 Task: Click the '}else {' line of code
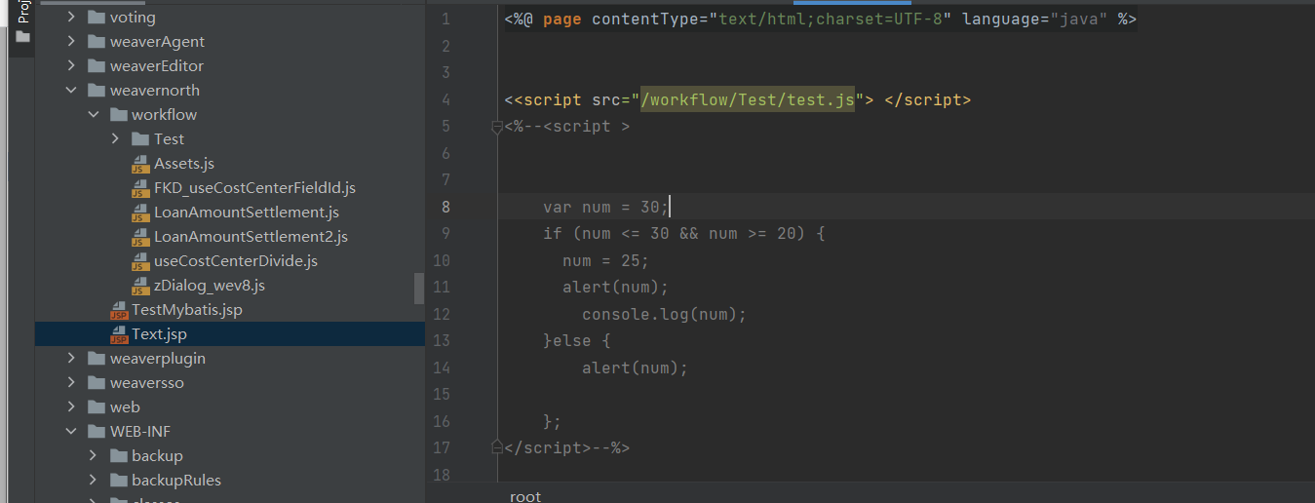pos(576,341)
